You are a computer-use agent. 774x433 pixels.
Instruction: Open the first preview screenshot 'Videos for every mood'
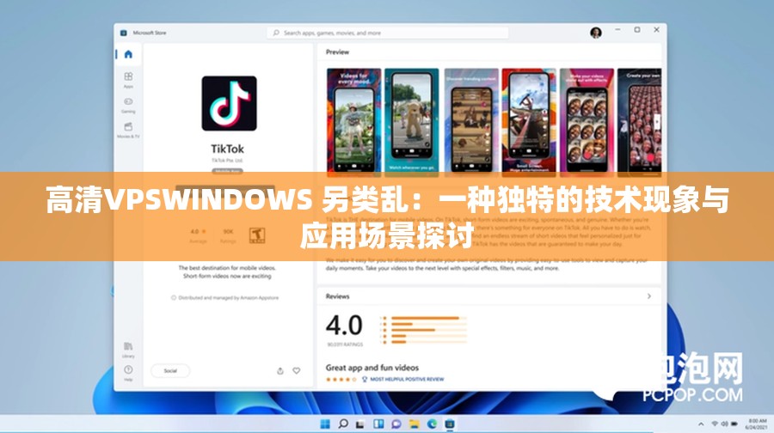click(354, 122)
